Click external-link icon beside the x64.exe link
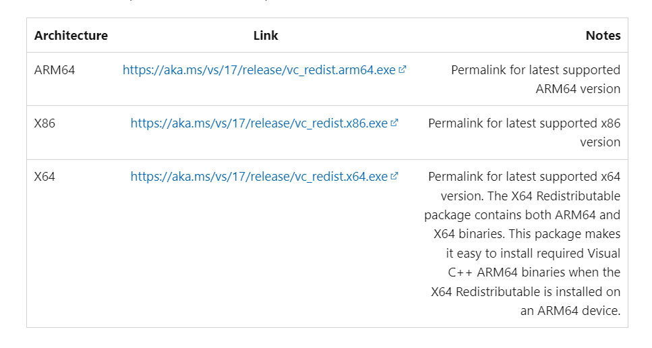 (x=394, y=176)
